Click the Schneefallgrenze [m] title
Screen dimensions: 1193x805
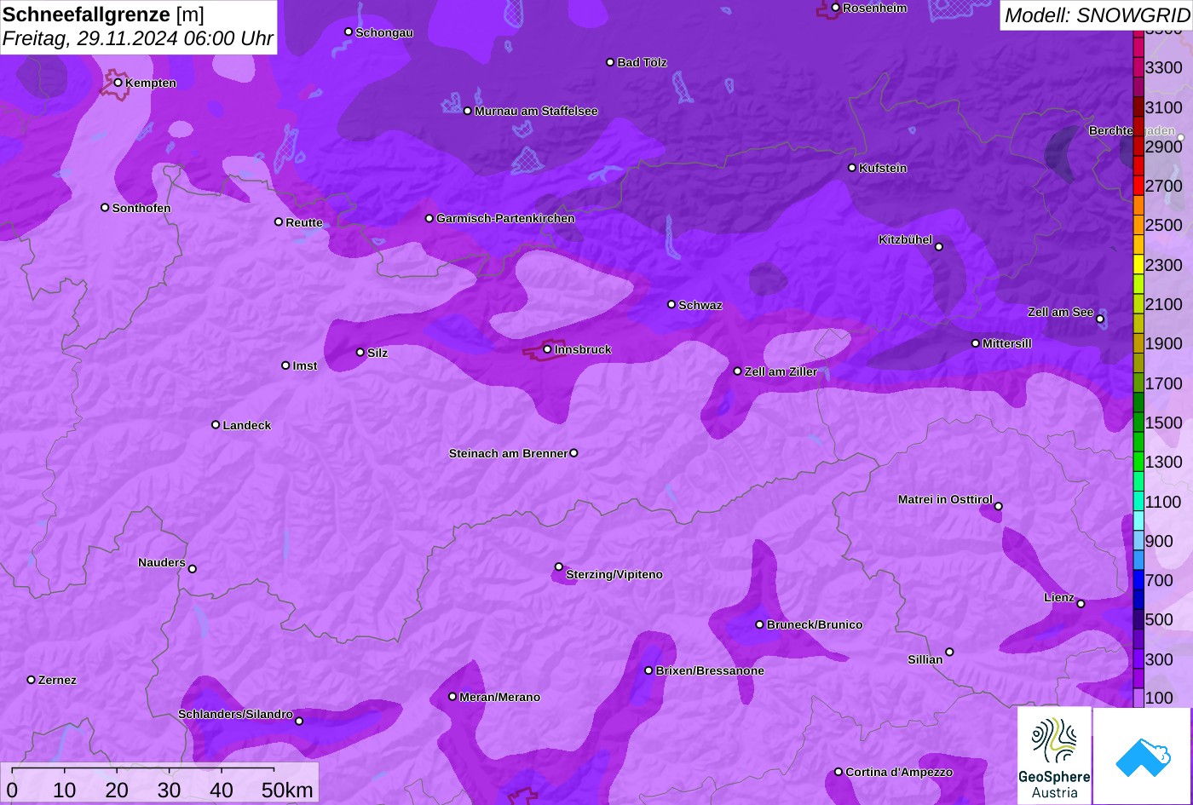pyautogui.click(x=104, y=14)
